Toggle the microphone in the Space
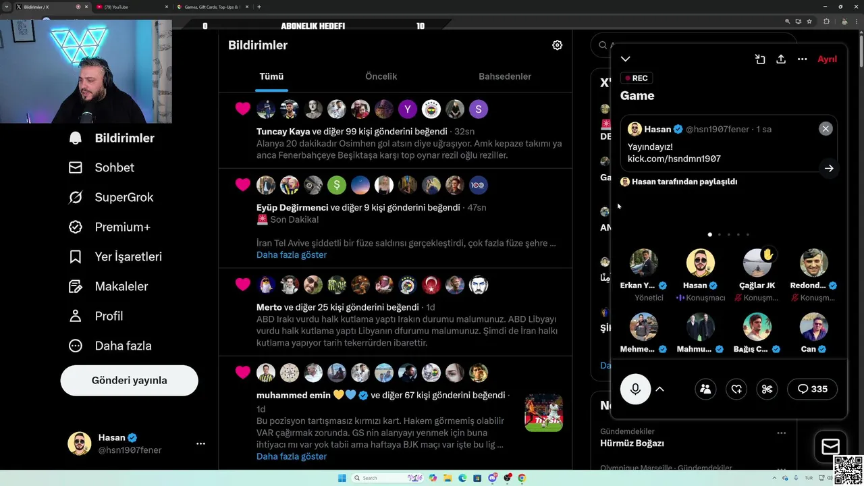Screen dimensions: 864x486 635,389
